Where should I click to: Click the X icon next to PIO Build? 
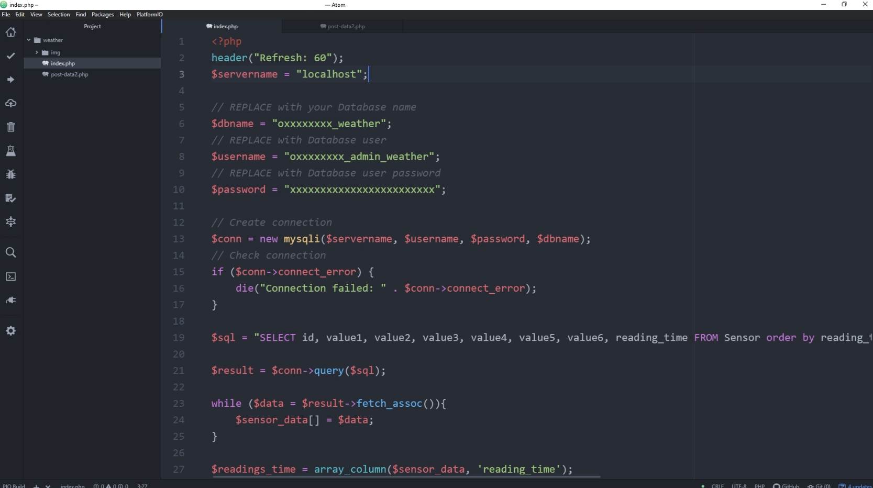point(48,486)
